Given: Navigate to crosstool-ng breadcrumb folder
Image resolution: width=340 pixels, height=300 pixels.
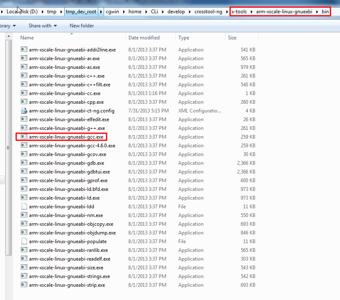Looking at the screenshot, I should click(208, 12).
